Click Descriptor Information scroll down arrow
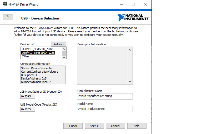This screenshot has height=134, width=202. click(x=130, y=82)
